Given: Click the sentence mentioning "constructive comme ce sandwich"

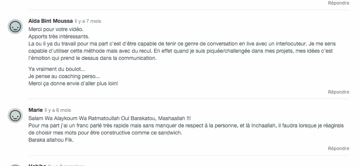Looking at the screenshot, I should [x=105, y=133].
